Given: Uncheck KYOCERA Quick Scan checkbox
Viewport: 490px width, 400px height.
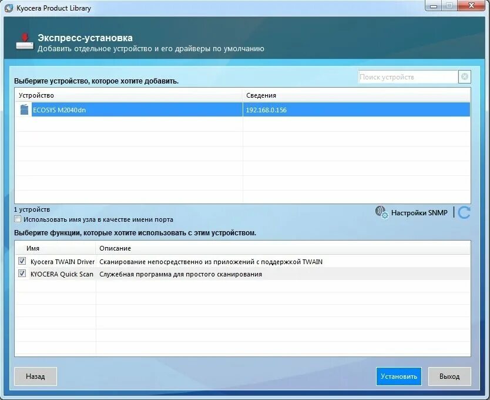Looking at the screenshot, I should pos(22,274).
